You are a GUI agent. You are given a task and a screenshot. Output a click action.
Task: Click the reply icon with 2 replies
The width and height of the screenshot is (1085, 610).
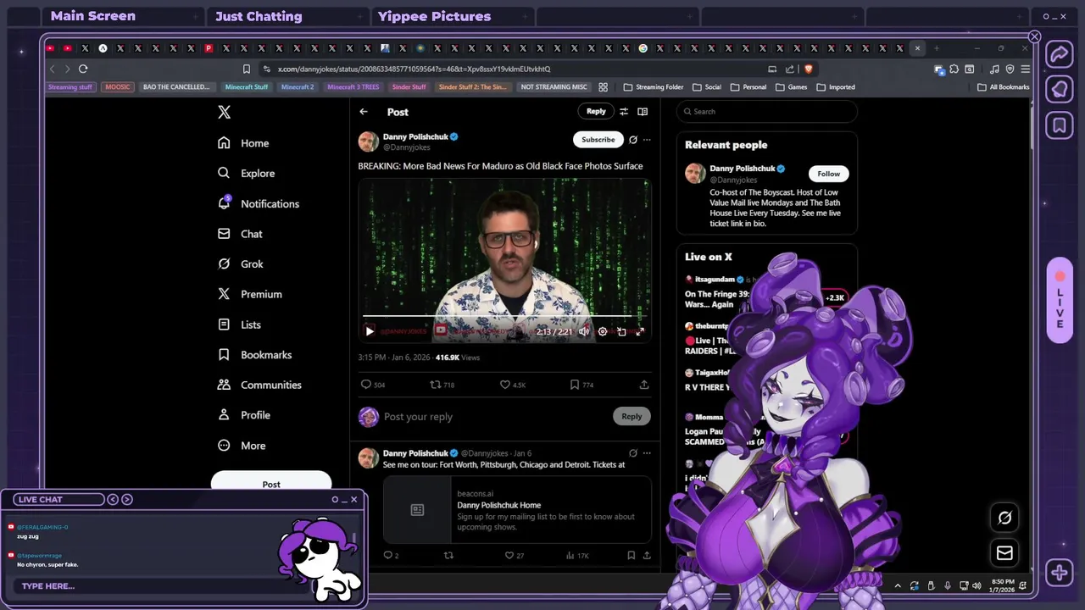coord(388,556)
